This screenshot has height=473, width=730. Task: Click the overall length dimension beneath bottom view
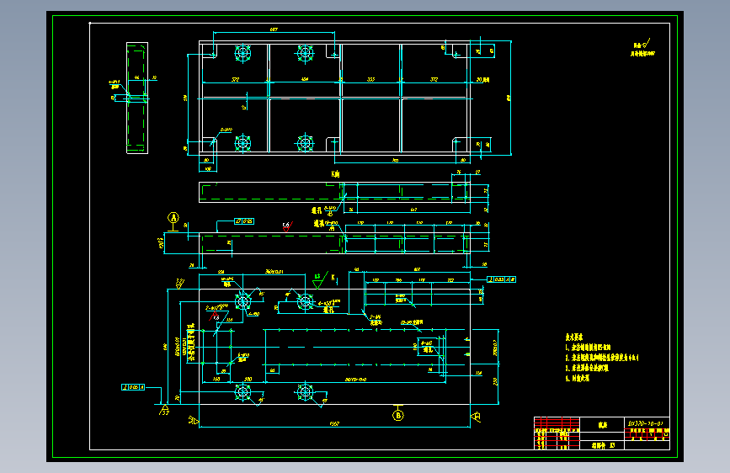click(334, 423)
